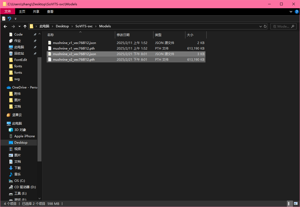Screen dimensions: 300x207
Task: Select mushnine_v1_vec768l12.pth file
Action: tap(74, 49)
